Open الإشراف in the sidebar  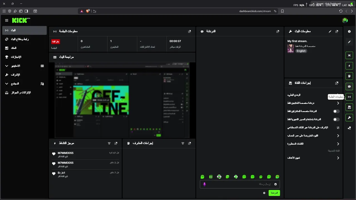[x=24, y=75]
